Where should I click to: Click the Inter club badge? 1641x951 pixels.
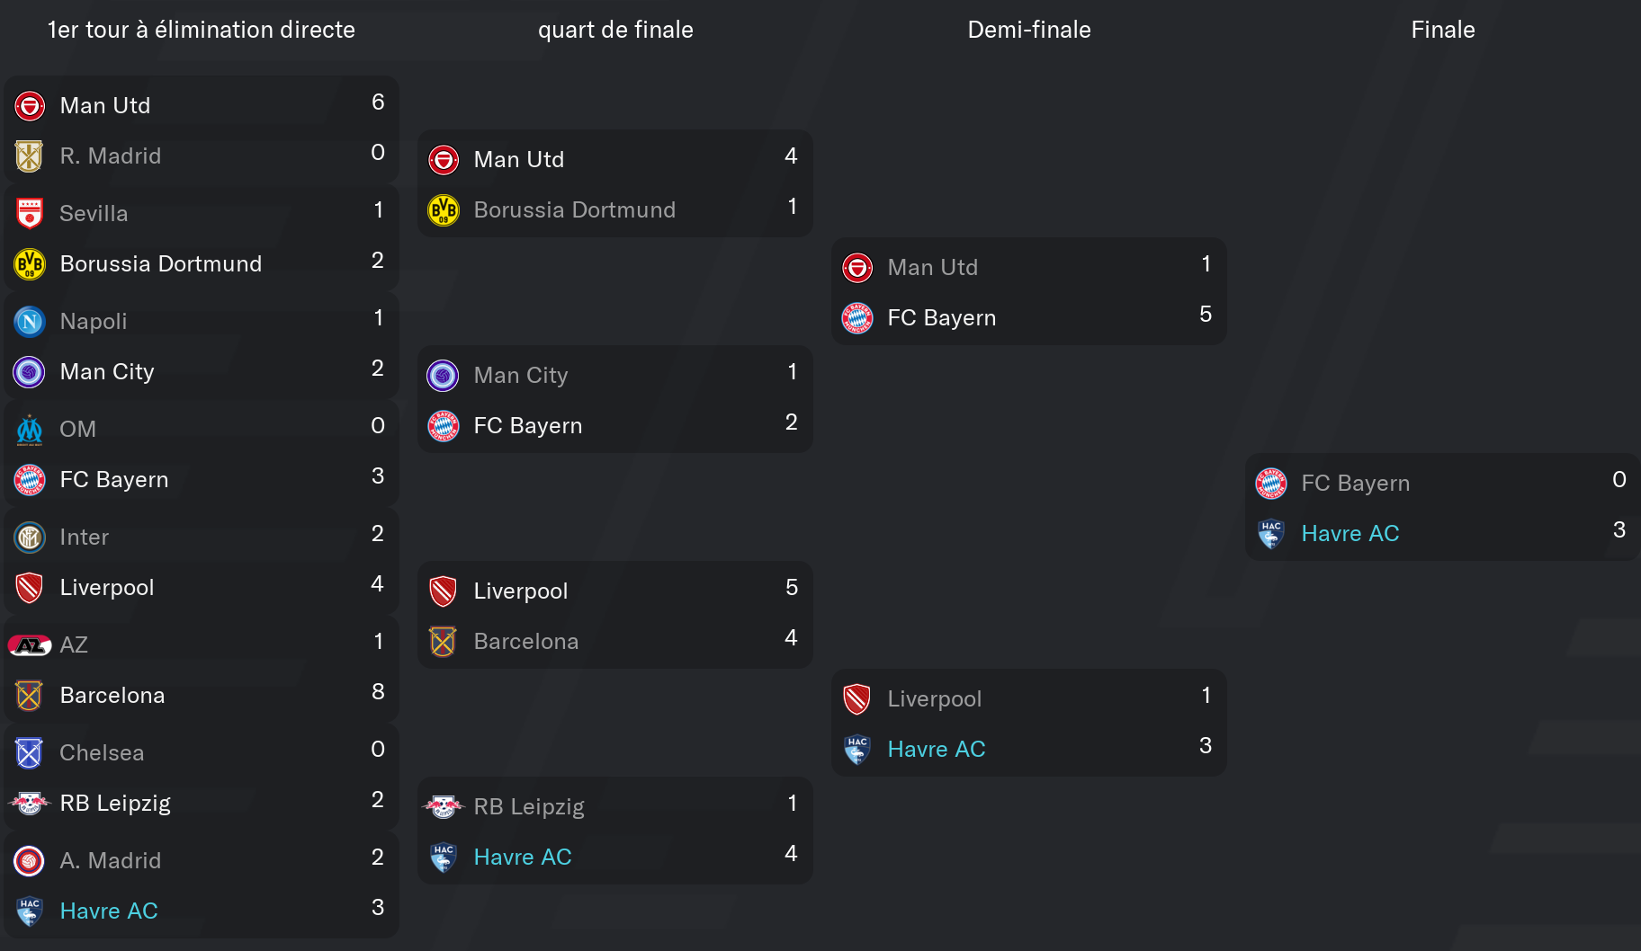(x=30, y=538)
